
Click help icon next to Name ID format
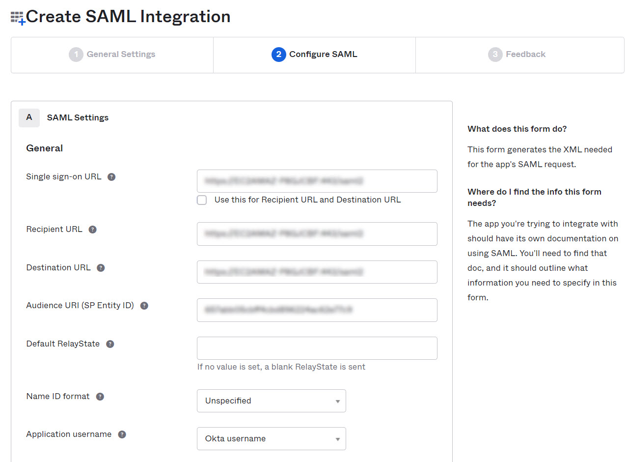coord(100,397)
